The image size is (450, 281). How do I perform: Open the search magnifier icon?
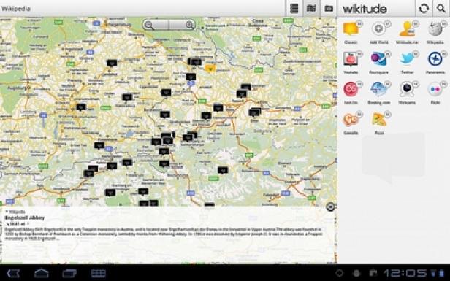[x=441, y=8]
